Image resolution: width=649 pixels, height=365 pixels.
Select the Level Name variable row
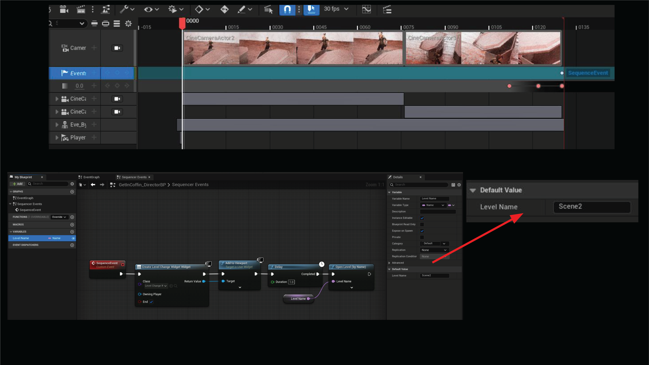click(x=42, y=238)
